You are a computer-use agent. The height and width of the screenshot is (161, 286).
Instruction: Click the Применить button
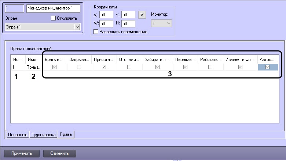click(x=22, y=153)
